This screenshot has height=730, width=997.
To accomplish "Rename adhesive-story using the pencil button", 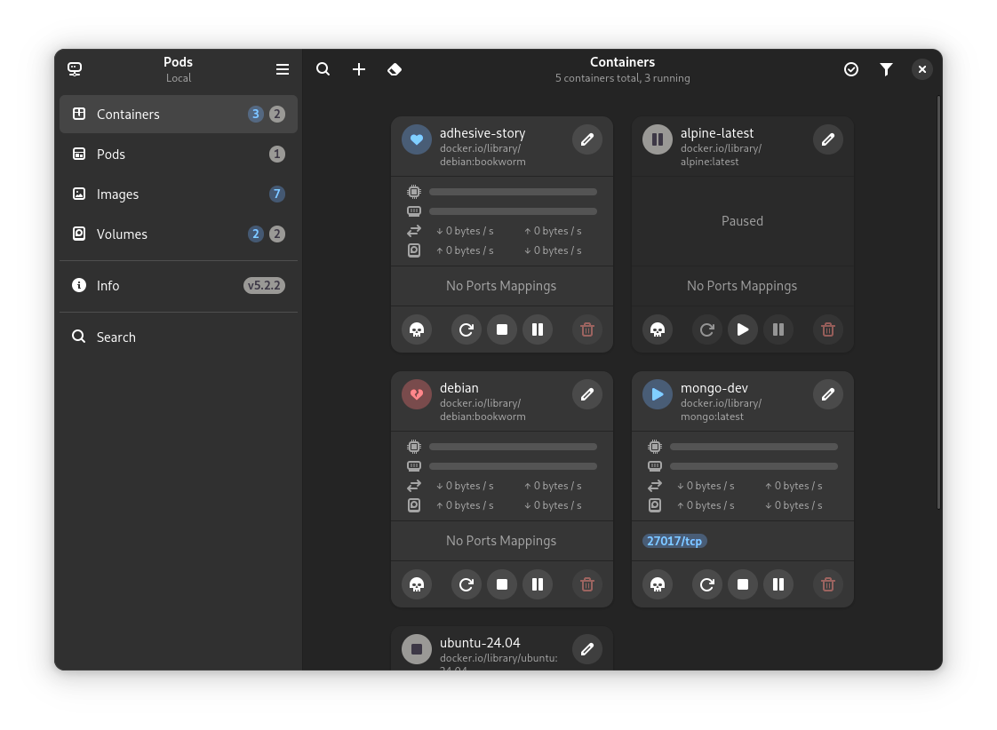I will [x=586, y=139].
